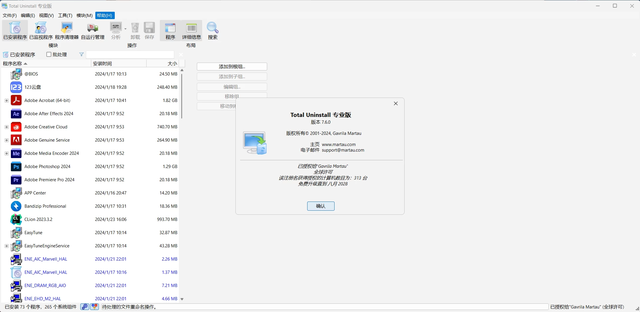Select ENE_AIC_Marvell_HAL entry sized 2.26 MB
This screenshot has height=312, width=640.
tap(90, 259)
